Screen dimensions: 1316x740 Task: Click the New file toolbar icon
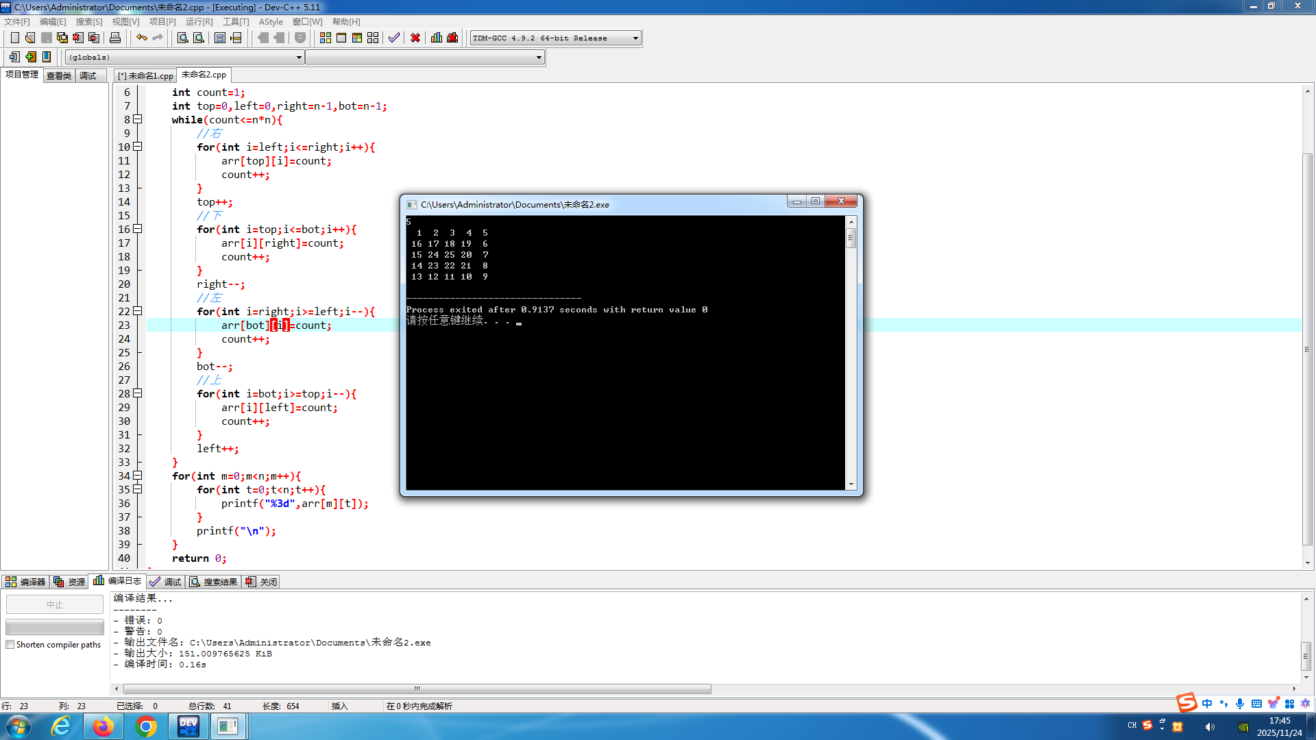14,38
